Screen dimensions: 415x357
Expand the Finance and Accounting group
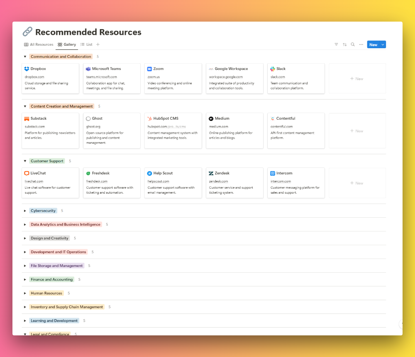[x=25, y=280]
